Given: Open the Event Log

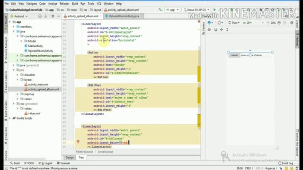Looking at the screenshot, I should pos(285,163).
